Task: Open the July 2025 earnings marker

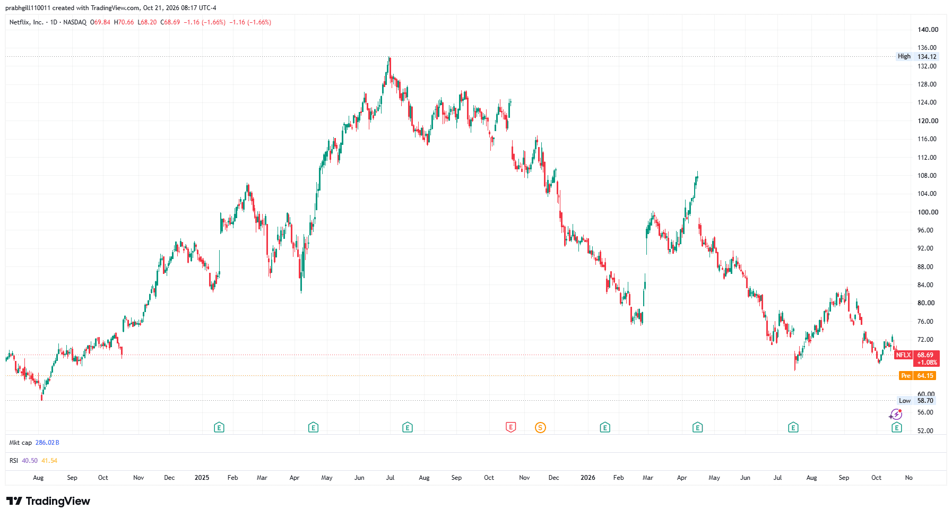Action: [408, 427]
